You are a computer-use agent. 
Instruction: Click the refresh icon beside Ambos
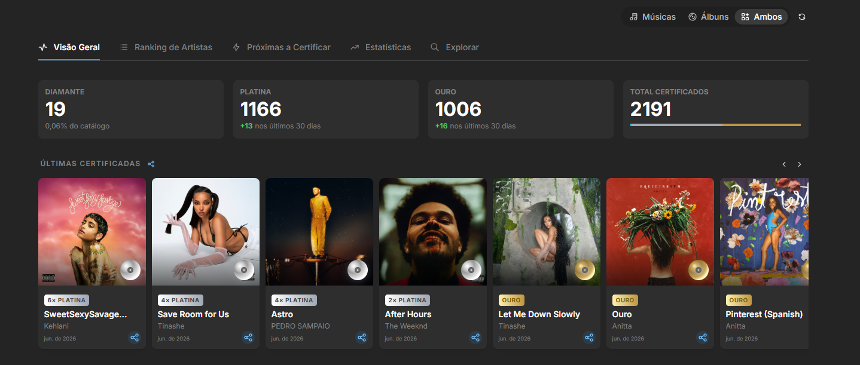coord(802,17)
